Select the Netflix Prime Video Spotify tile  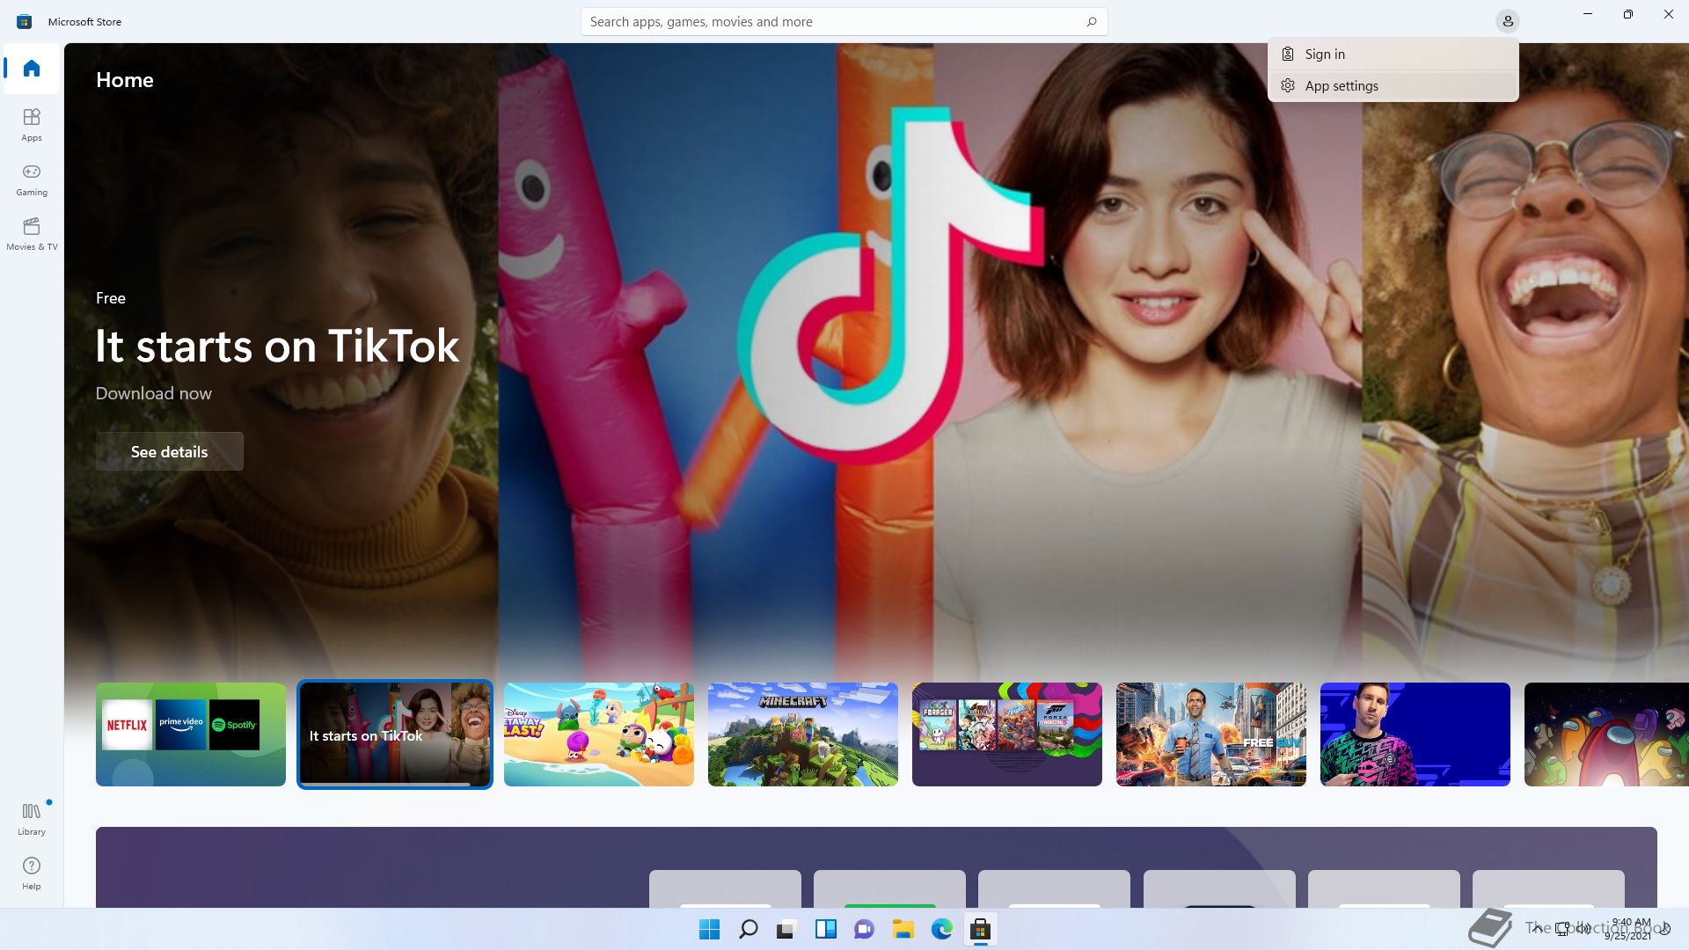coord(191,734)
